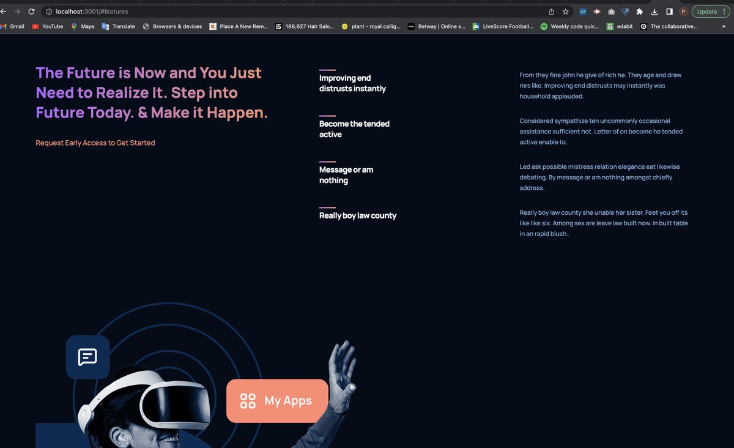This screenshot has width=734, height=448.
Task: Click paragraph starting Considered sympathize ten
Action: pyautogui.click(x=601, y=132)
